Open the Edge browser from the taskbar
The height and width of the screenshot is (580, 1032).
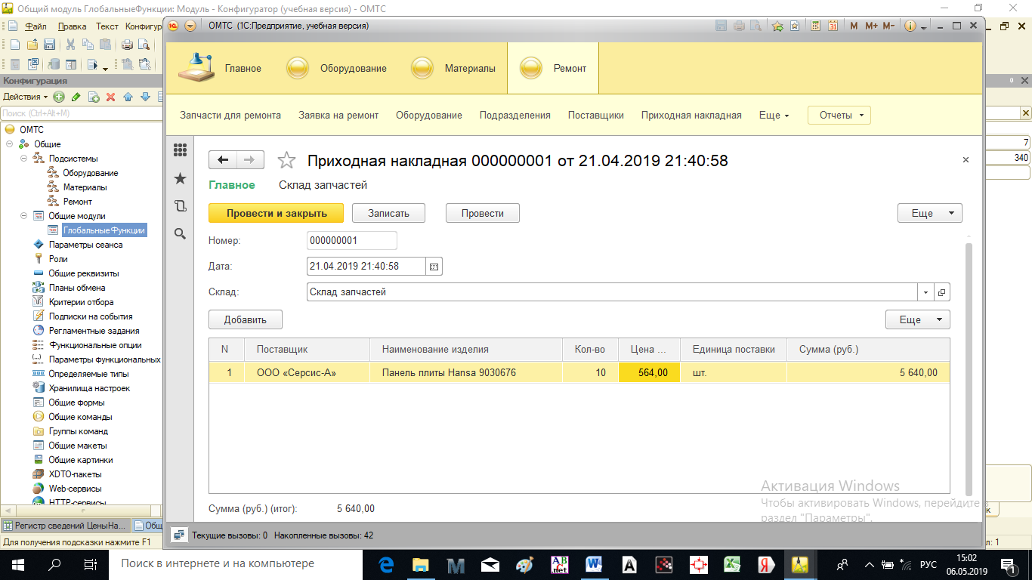387,563
